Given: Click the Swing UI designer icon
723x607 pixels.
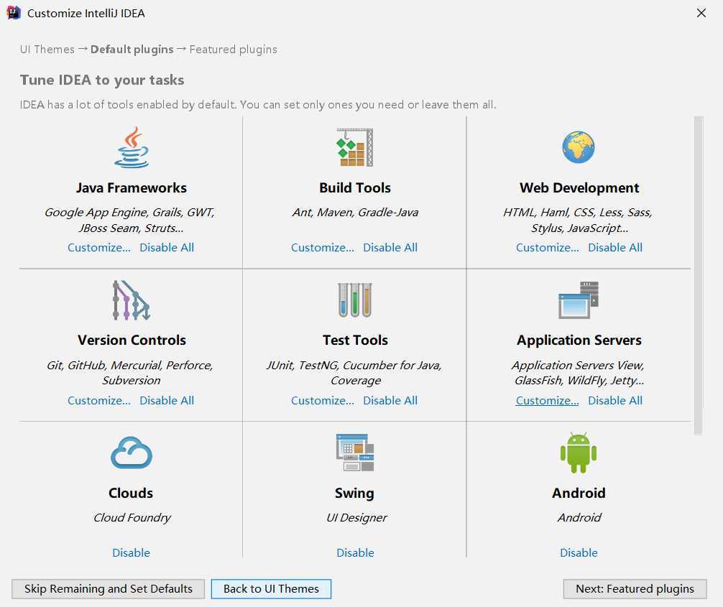Looking at the screenshot, I should [354, 453].
